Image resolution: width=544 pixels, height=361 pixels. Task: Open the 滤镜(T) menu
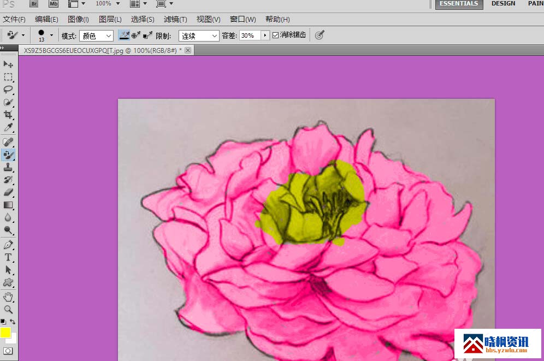coord(175,20)
